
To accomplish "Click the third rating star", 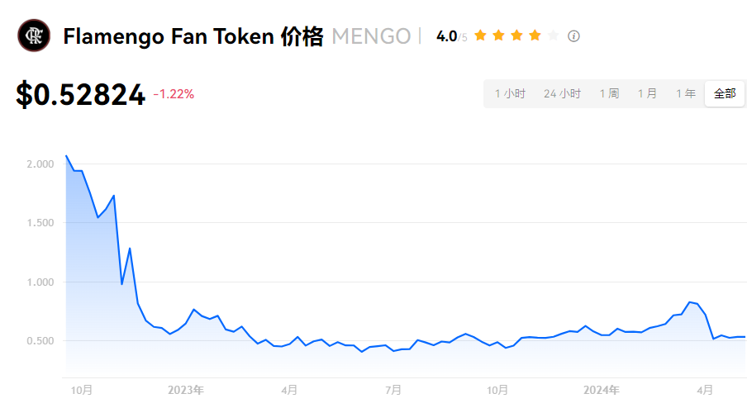I will pos(516,36).
